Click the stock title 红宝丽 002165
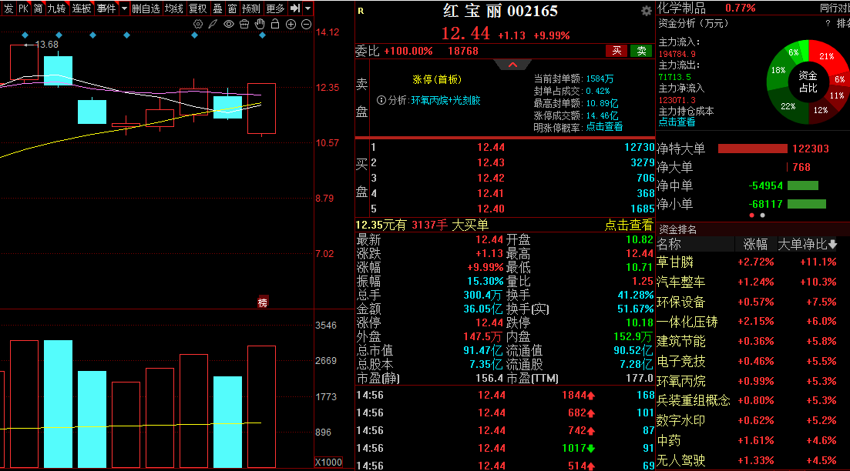This screenshot has height=471, width=850. [500, 11]
